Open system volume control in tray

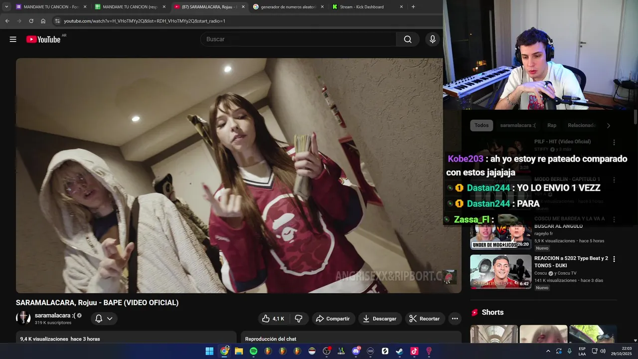click(x=603, y=351)
